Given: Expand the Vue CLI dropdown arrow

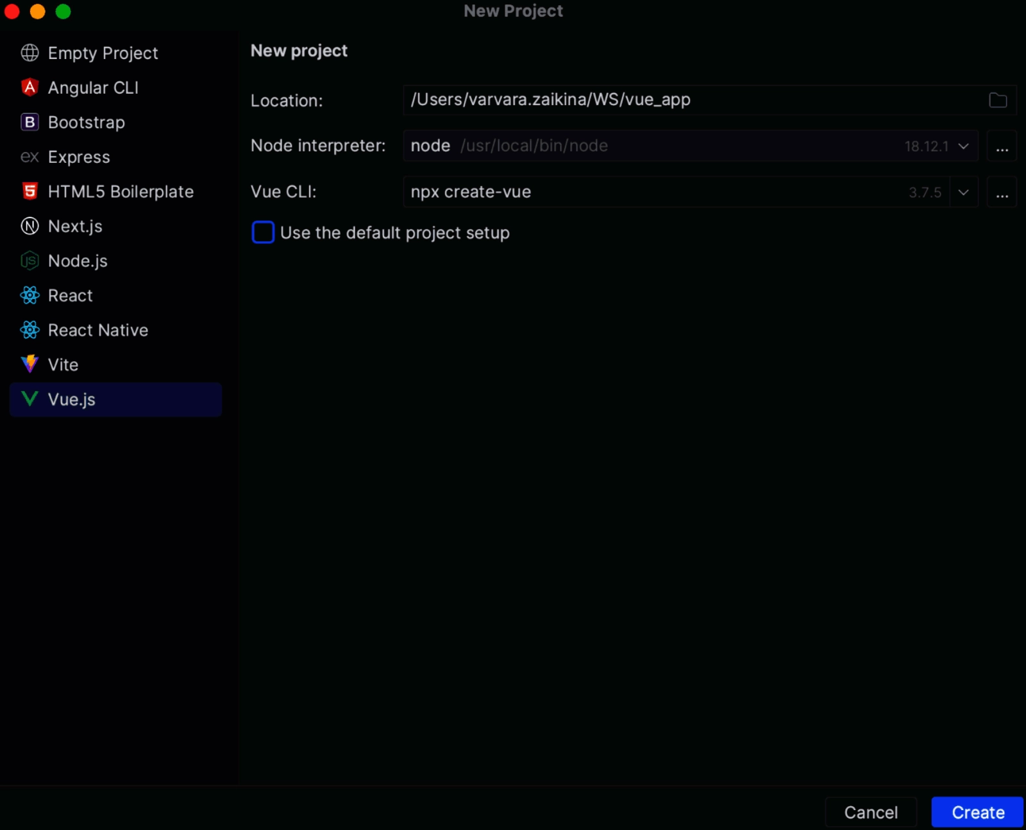Looking at the screenshot, I should [963, 192].
